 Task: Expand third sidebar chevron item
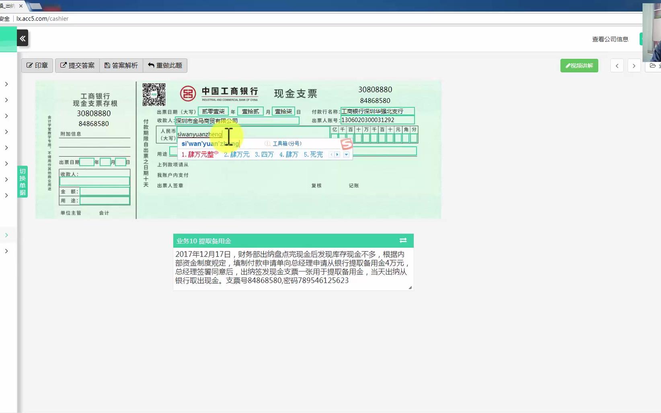(x=6, y=116)
